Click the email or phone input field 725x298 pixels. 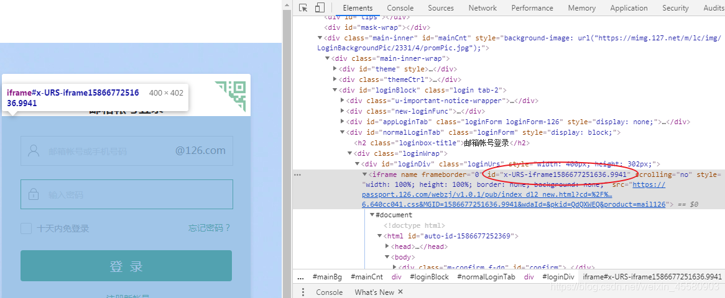click(x=127, y=151)
